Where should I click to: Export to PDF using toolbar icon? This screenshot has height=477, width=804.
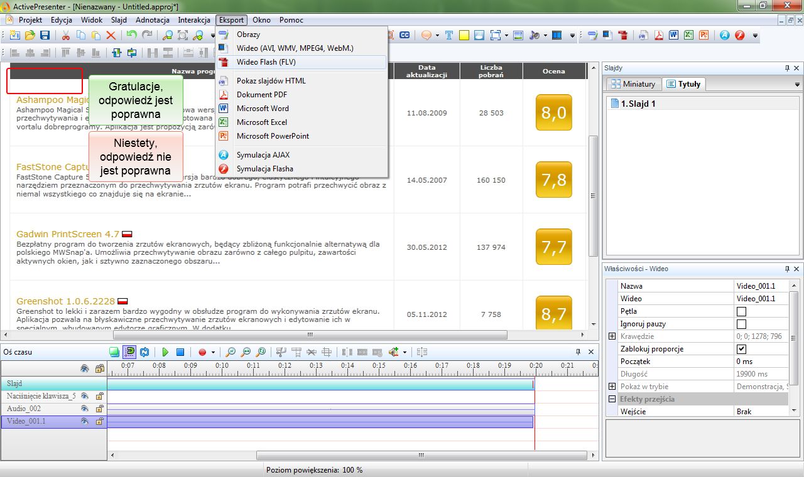tap(659, 36)
